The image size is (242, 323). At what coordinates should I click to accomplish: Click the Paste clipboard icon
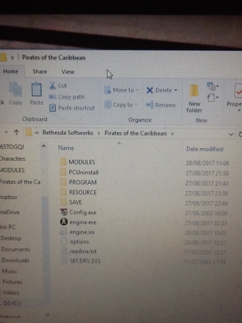pyautogui.click(x=36, y=89)
